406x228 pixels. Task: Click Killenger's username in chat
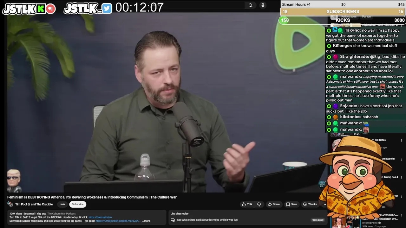(x=342, y=46)
